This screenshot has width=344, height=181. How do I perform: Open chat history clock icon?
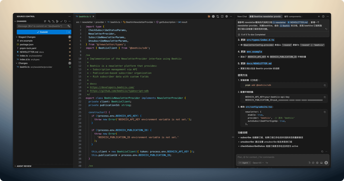tap(323, 16)
